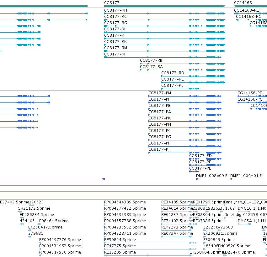
Task: Select EST LP08464.5prime
Action: pyautogui.click(x=53, y=221)
